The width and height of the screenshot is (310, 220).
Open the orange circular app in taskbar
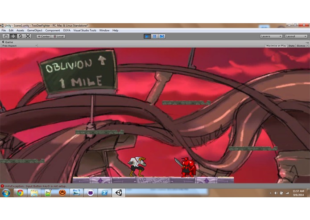point(62,193)
